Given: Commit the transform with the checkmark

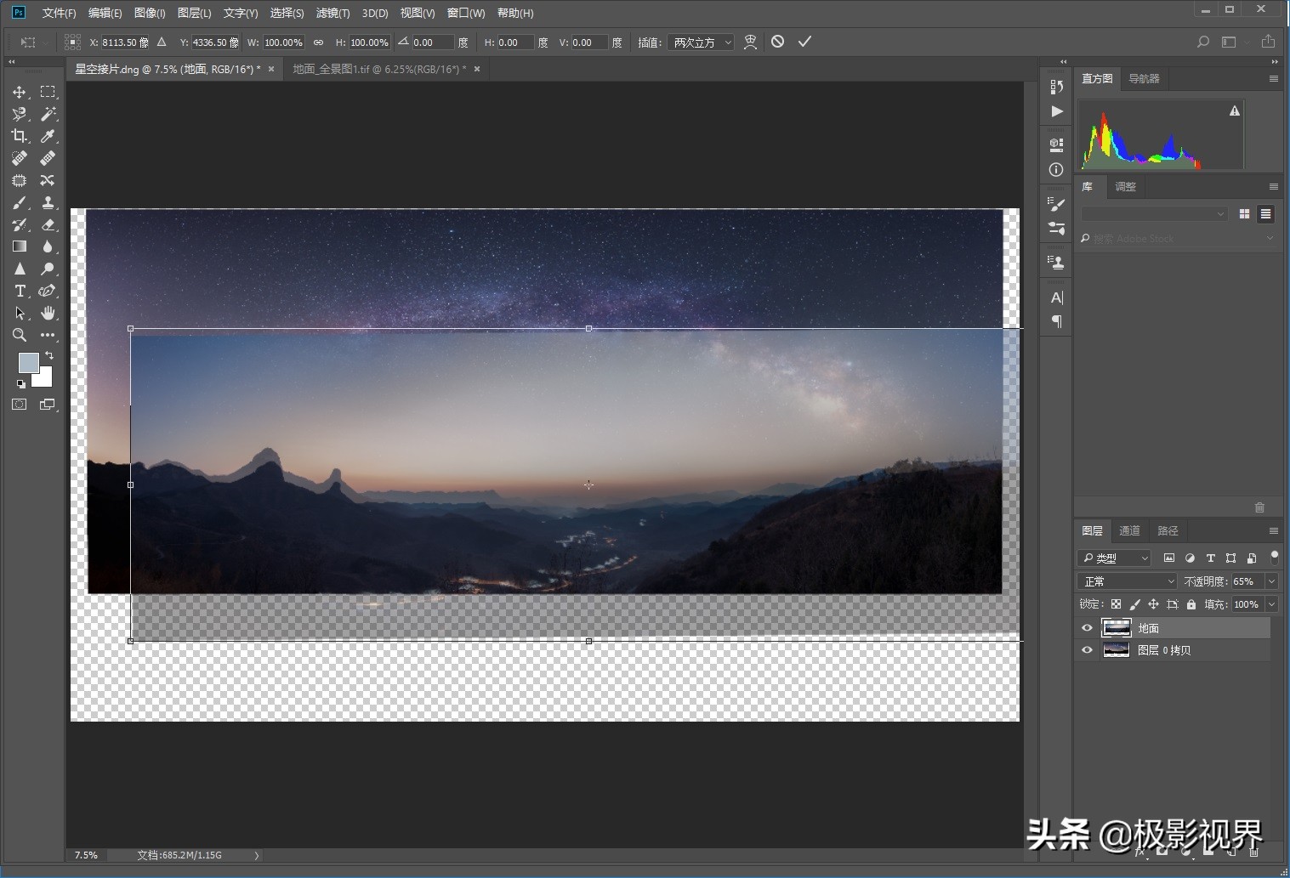Looking at the screenshot, I should pos(804,42).
